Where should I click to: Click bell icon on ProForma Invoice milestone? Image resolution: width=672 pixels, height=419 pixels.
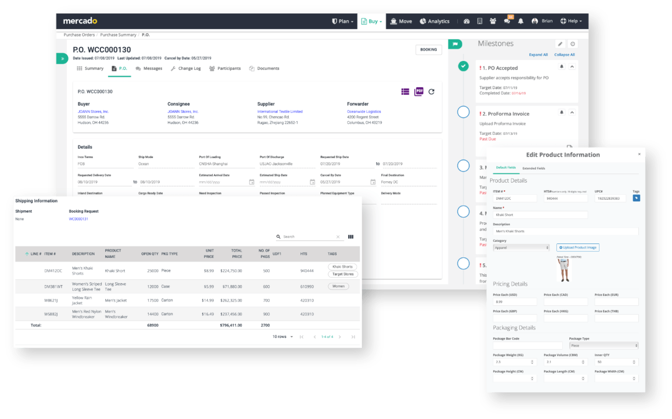(562, 112)
